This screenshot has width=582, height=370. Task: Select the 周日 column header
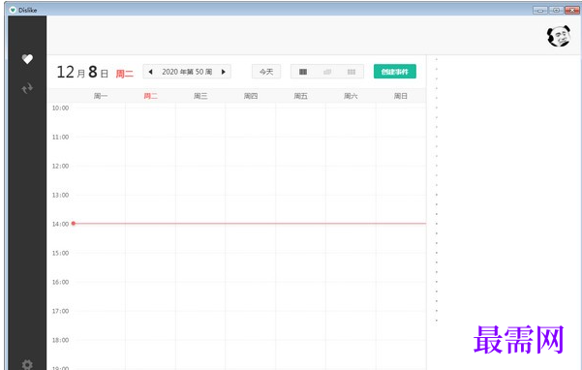click(401, 96)
